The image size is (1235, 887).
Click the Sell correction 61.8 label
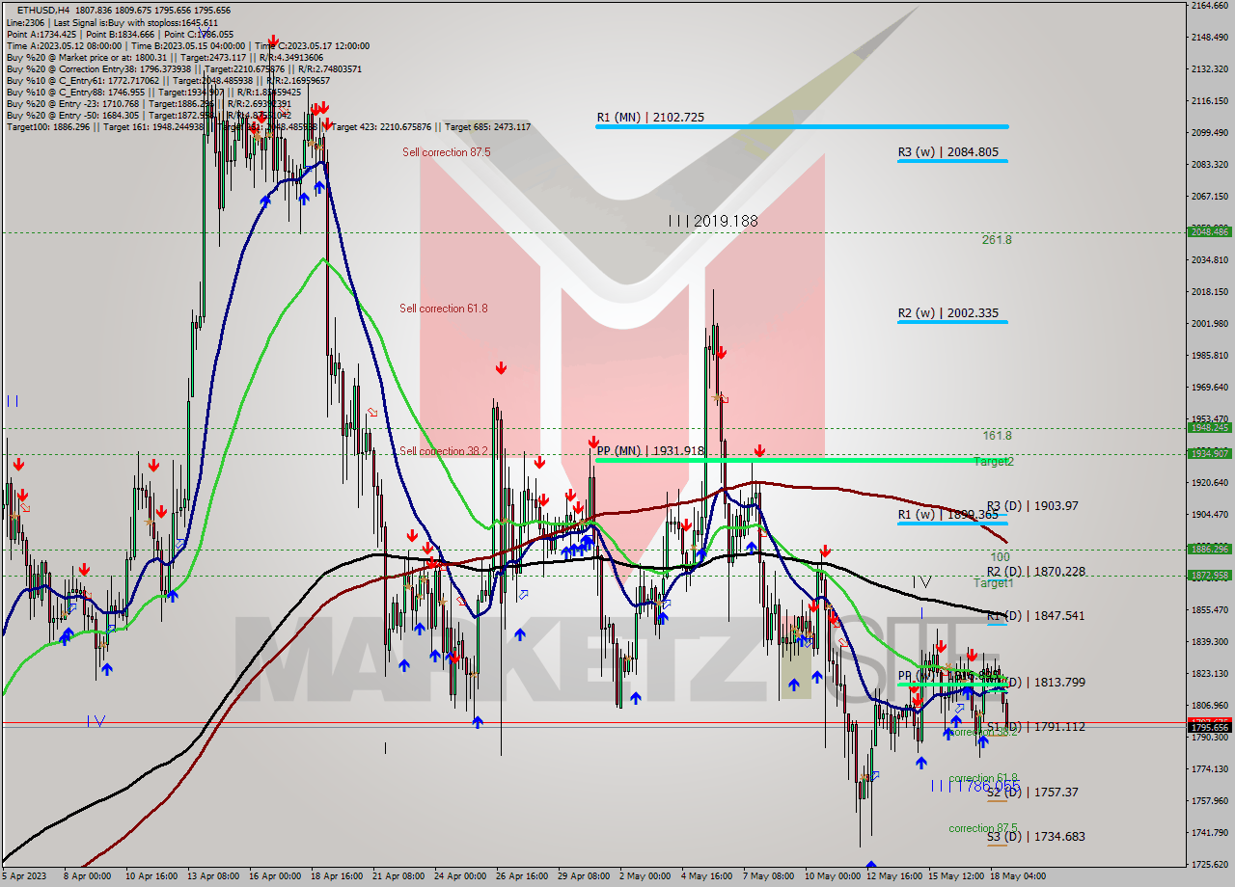(x=444, y=309)
